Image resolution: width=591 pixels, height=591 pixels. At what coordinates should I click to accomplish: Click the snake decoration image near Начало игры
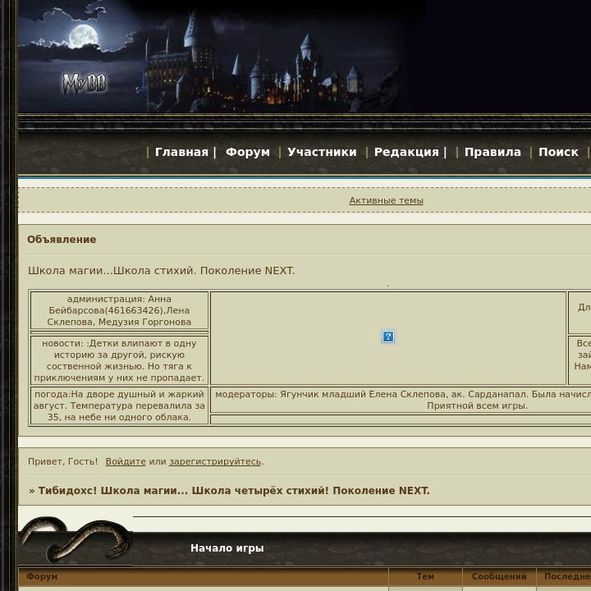click(76, 540)
